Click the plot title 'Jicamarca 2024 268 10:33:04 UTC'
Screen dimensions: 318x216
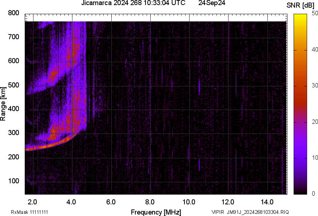[133, 3]
